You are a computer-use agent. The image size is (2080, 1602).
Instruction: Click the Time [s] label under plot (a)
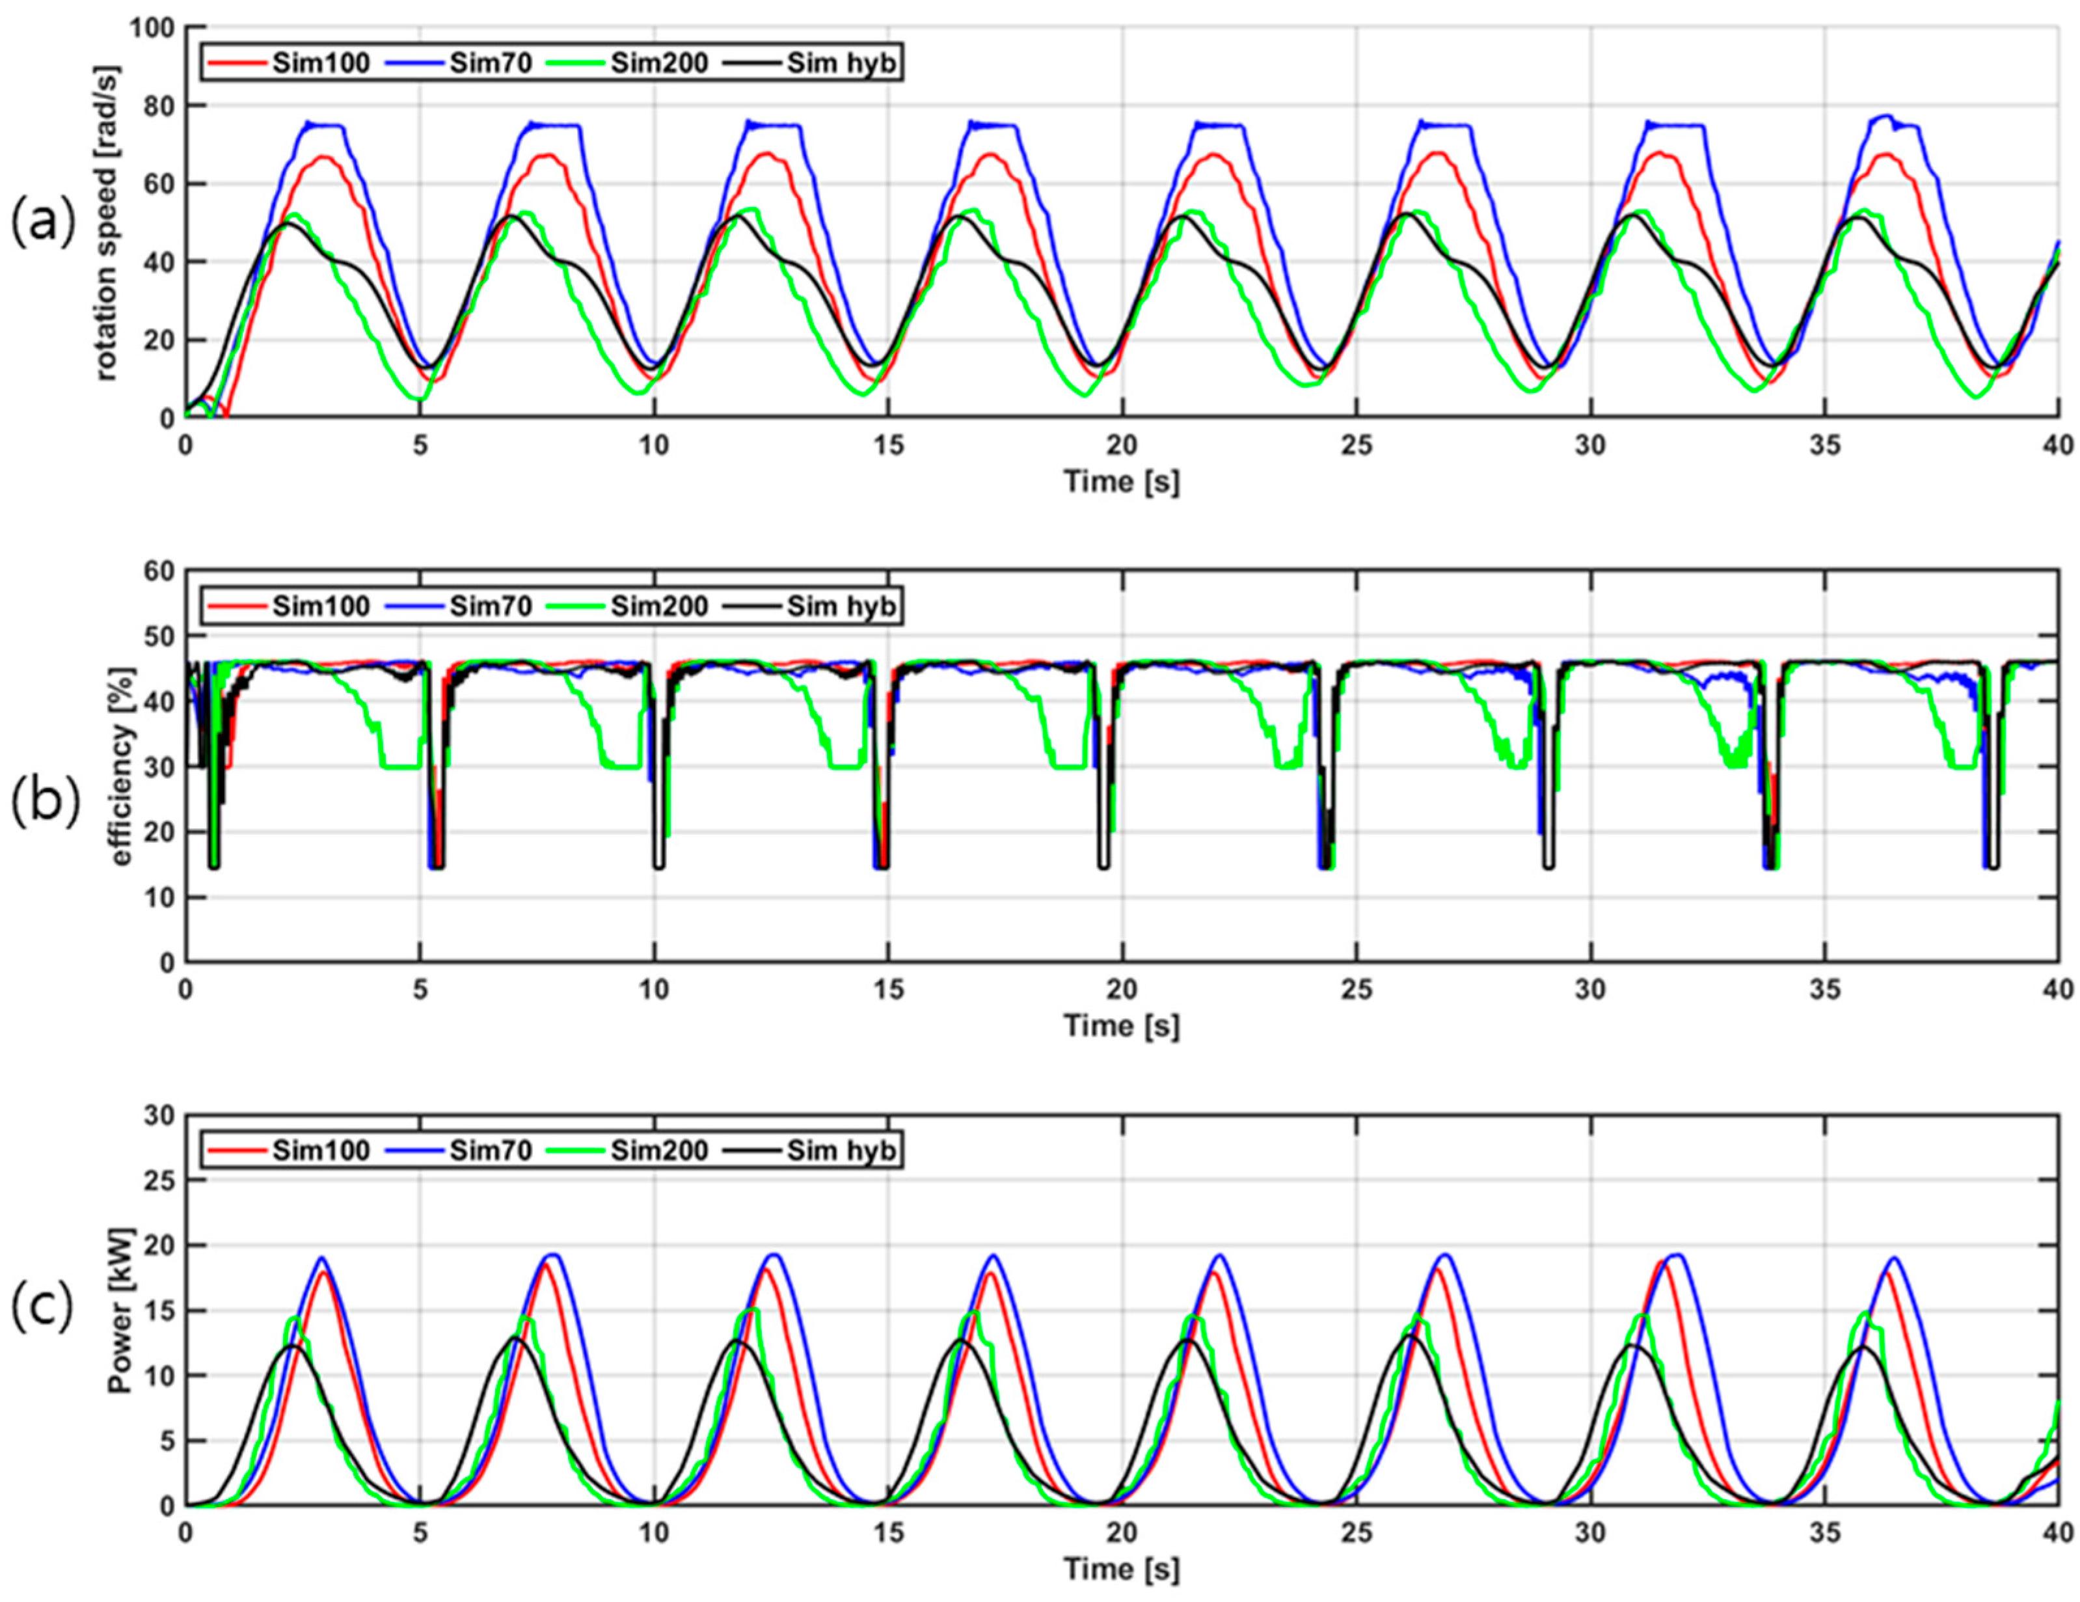(1121, 482)
